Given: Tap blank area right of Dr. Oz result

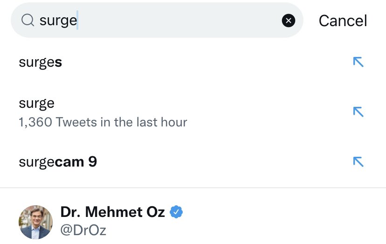Looking at the screenshot, I should 280,222.
